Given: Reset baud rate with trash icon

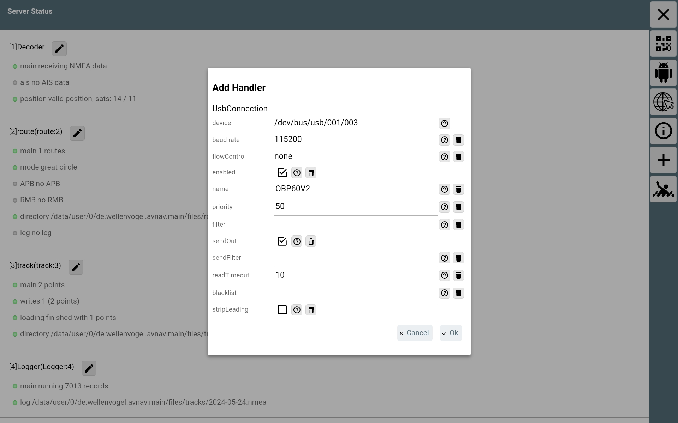Looking at the screenshot, I should click(x=458, y=140).
